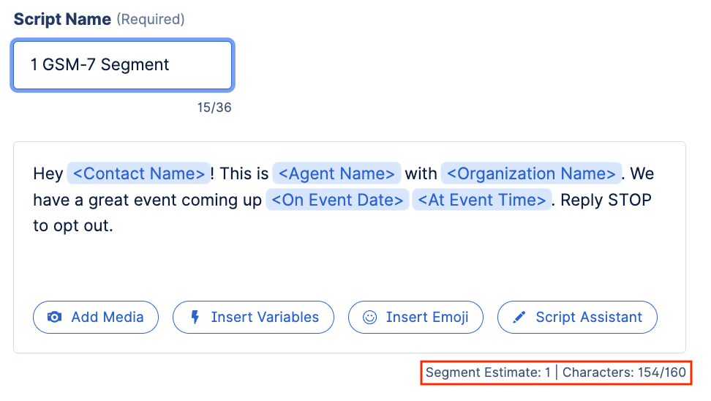Click the lightning bolt icon for variables
The image size is (711, 401).
tap(195, 317)
